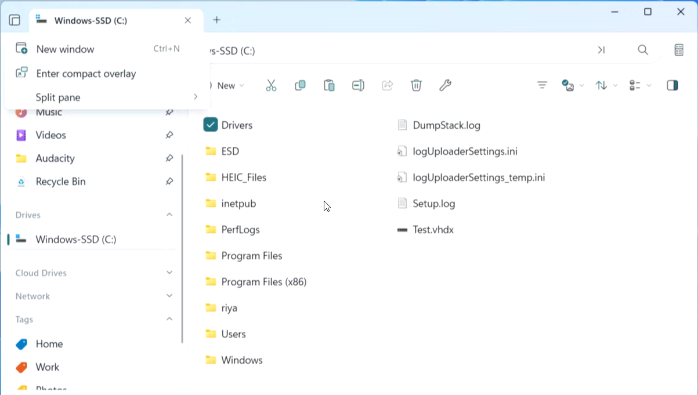
Task: Select the Test.vhdx file
Action: (x=433, y=230)
